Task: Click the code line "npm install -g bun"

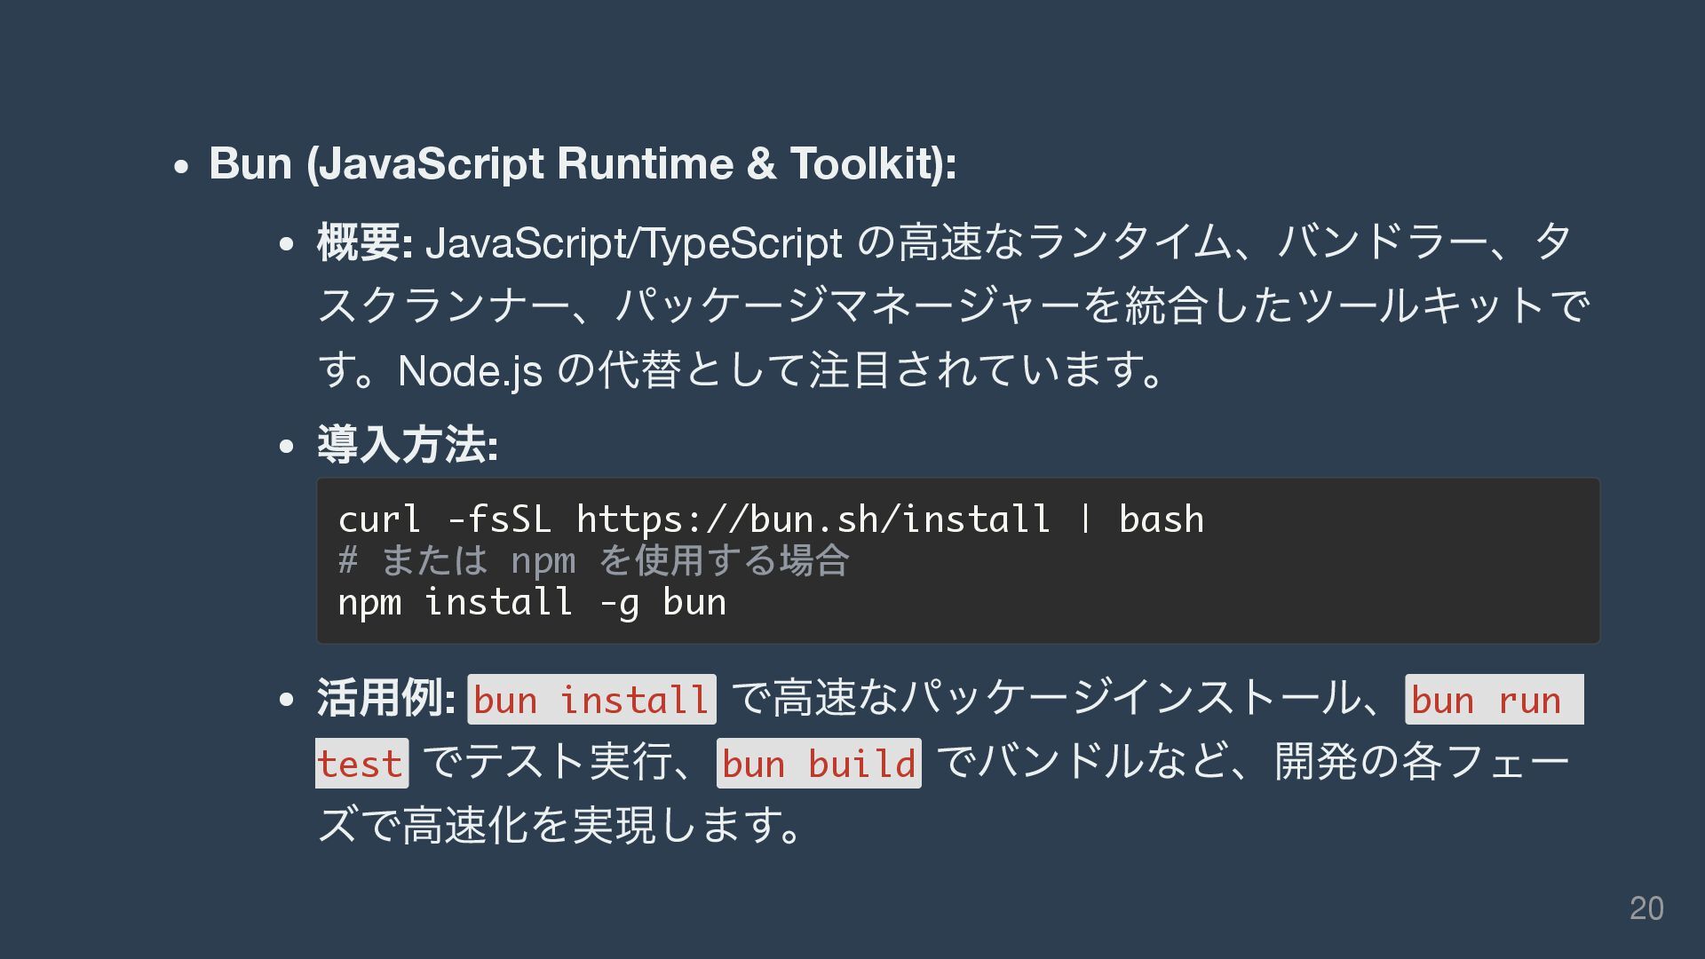Action: click(x=532, y=602)
